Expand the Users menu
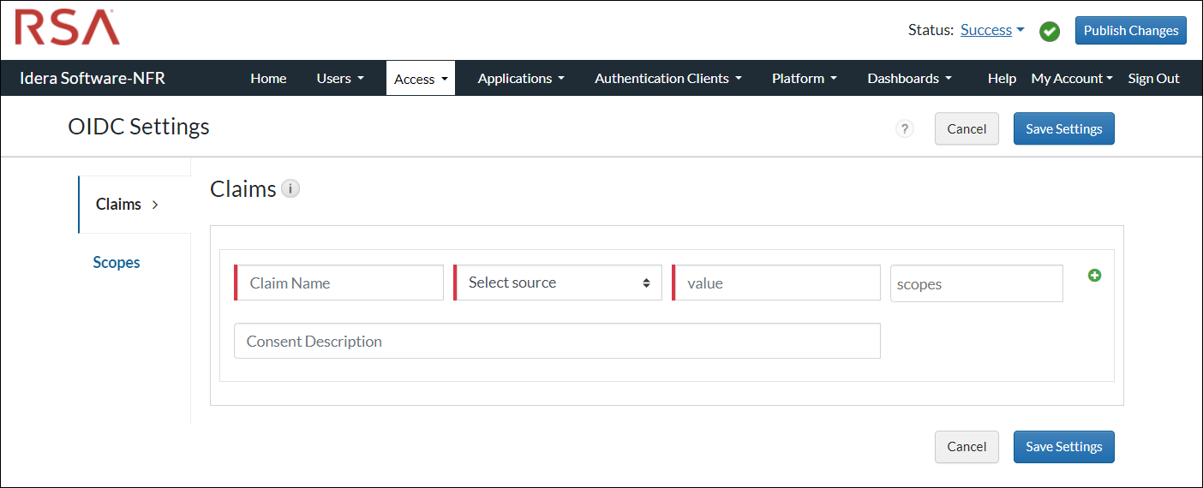Image resolution: width=1203 pixels, height=488 pixels. coord(340,78)
